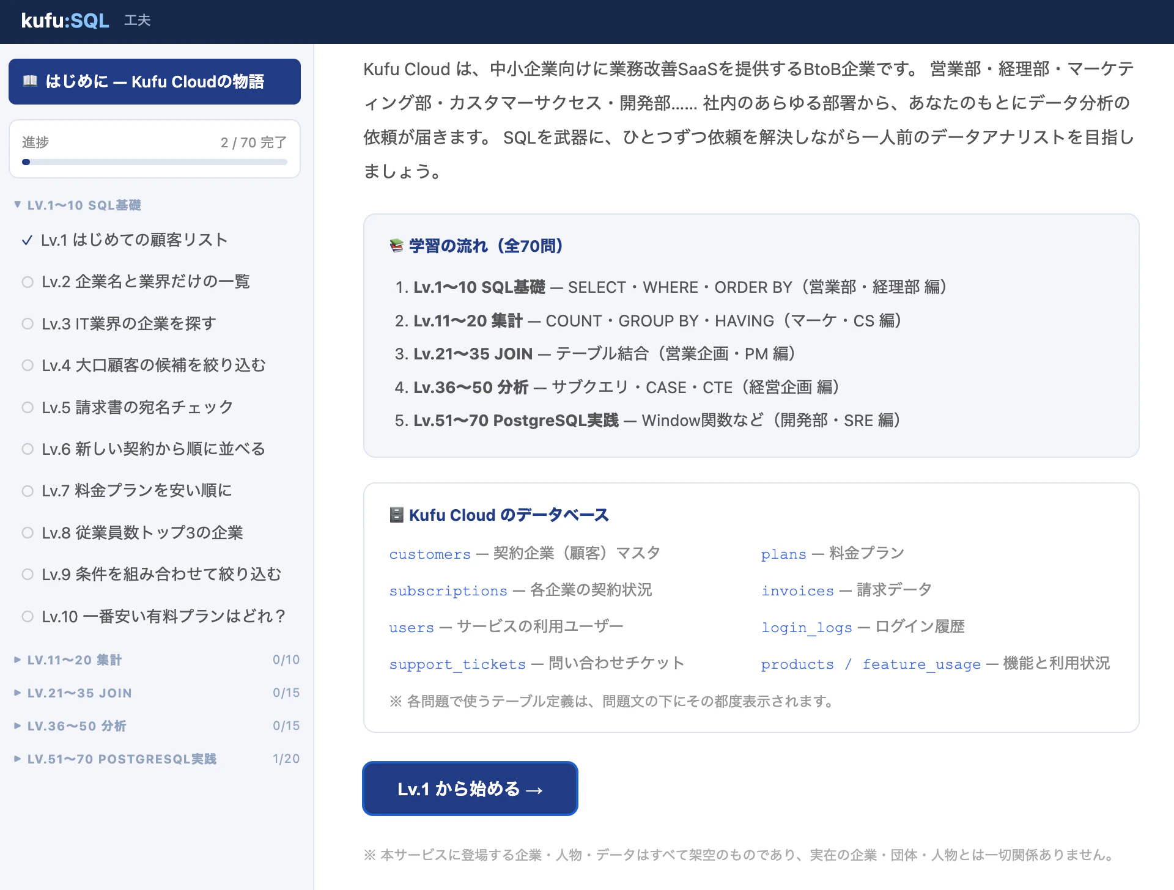Click the 0/15 count for JOIN
1174x890 pixels.
pyautogui.click(x=286, y=693)
